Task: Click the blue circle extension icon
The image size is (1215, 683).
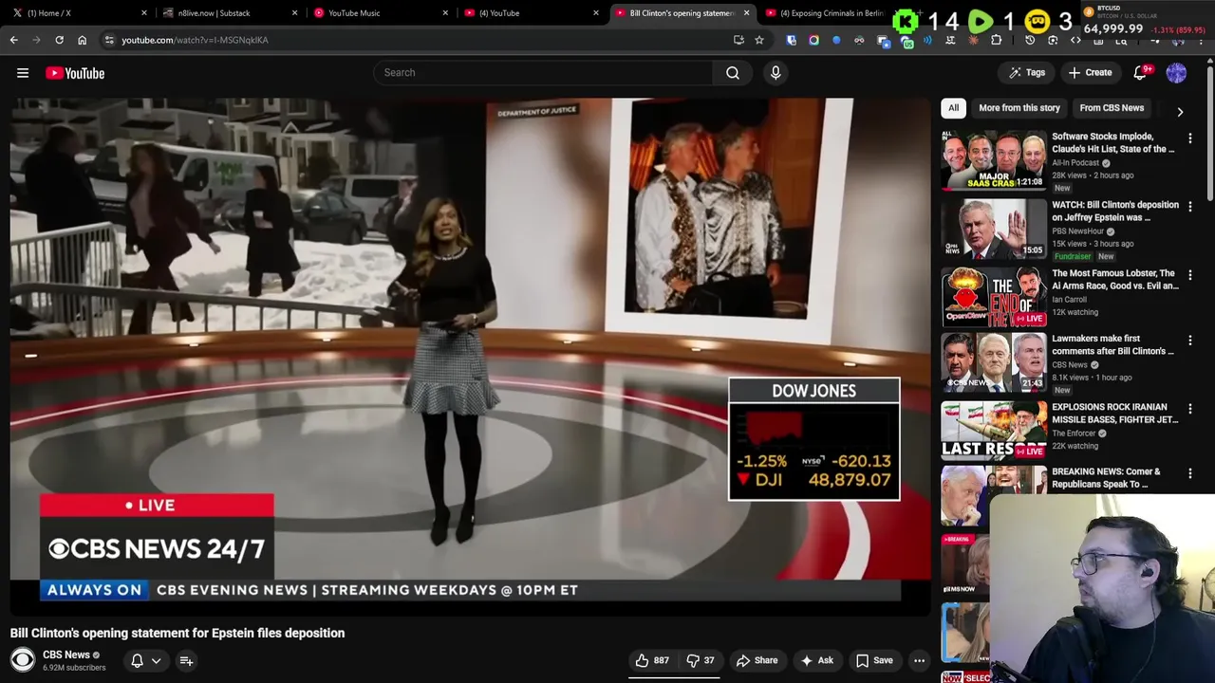Action: coord(836,40)
